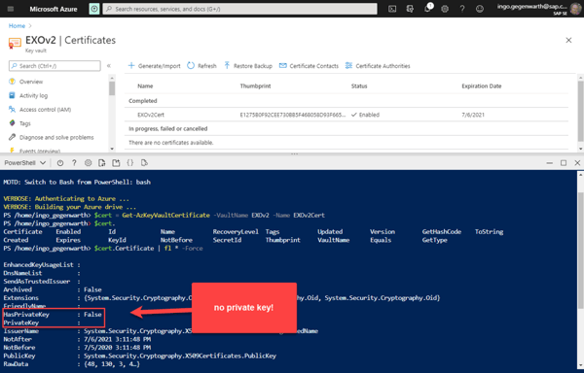Viewport: 584px width, 373px height.
Task: Click Generate/Import certificate
Action: pos(154,66)
